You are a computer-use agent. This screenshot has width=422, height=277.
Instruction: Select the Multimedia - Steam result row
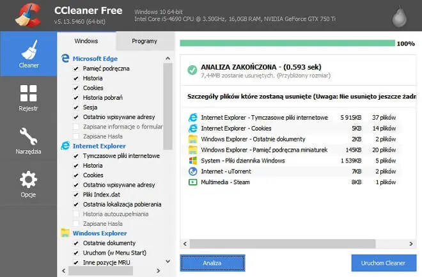[292, 182]
